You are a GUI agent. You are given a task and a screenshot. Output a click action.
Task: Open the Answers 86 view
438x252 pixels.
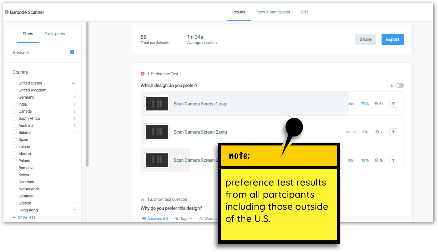[155, 219]
